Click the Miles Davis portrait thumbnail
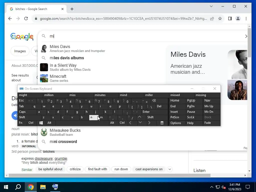 click(237, 64)
